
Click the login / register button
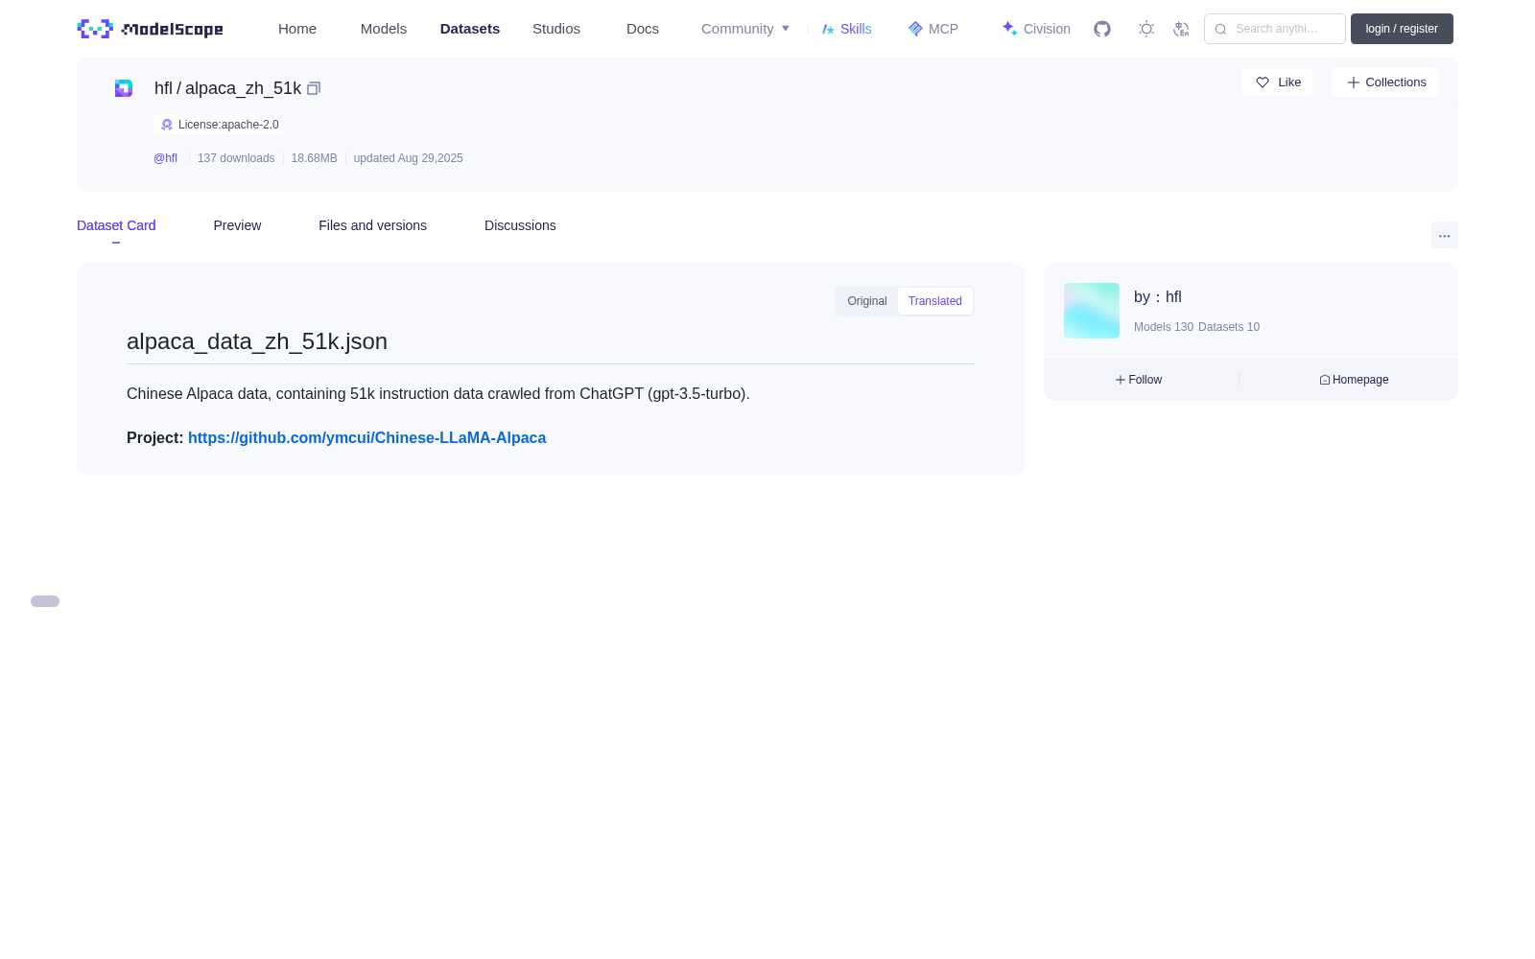click(1402, 29)
